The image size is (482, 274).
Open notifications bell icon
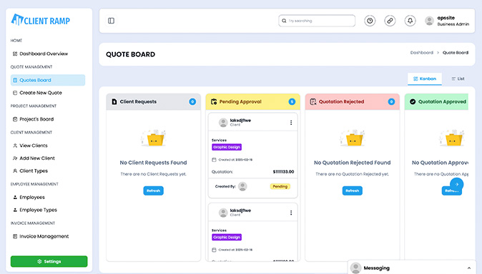[410, 21]
